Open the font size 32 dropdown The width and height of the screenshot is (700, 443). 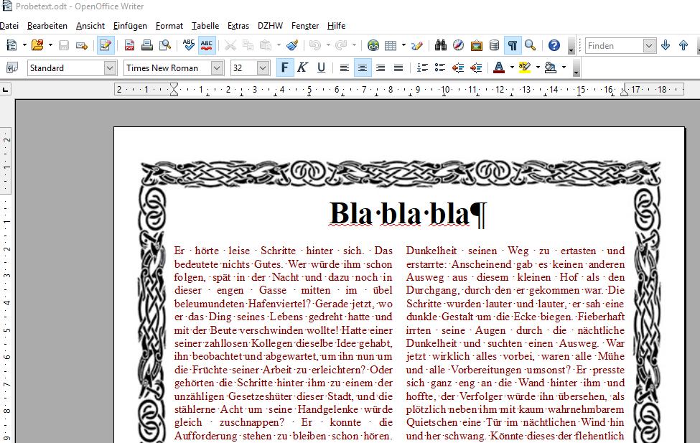point(263,67)
